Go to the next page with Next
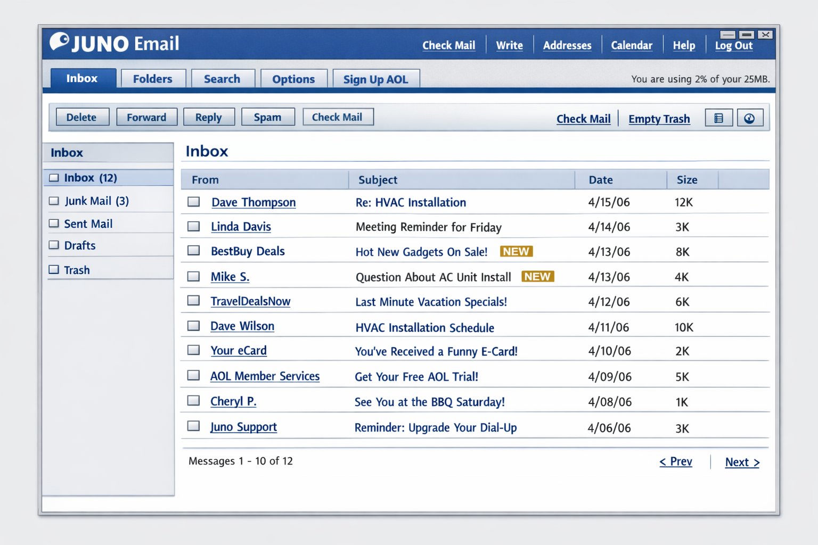Image resolution: width=818 pixels, height=545 pixels. point(742,462)
